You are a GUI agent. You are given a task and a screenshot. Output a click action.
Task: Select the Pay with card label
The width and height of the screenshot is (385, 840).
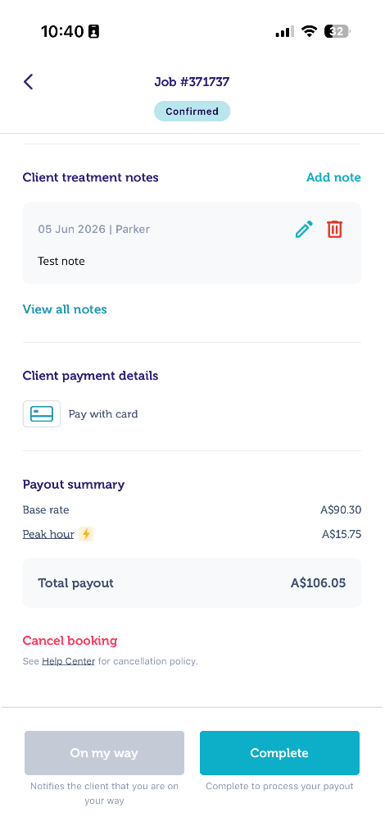point(103,414)
